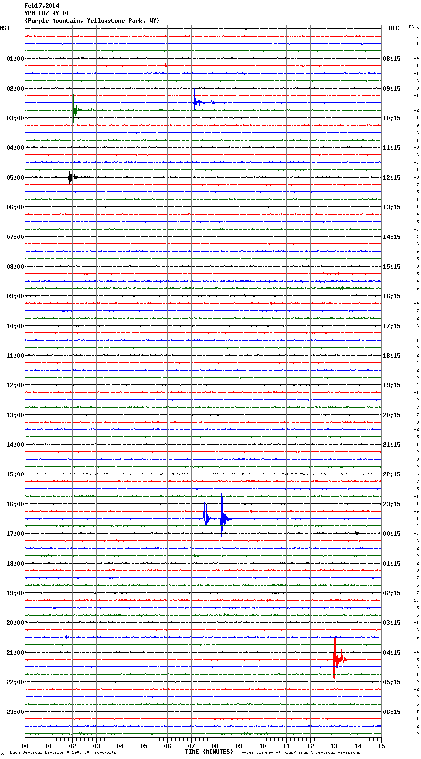The image size is (421, 759).
Task: Click the minute axis label 00
Action: tap(25, 746)
